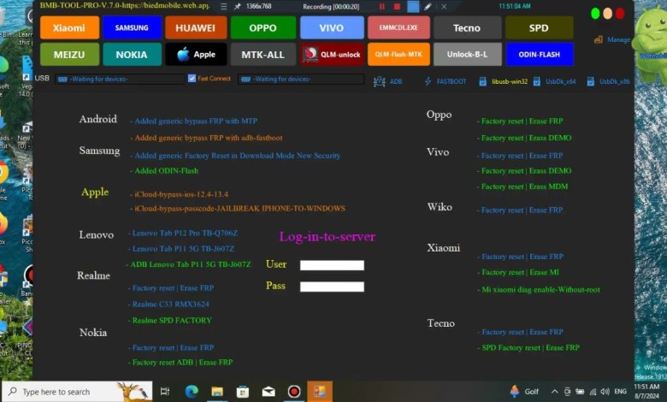Open the Manage option
667x402 pixels.
pyautogui.click(x=612, y=39)
